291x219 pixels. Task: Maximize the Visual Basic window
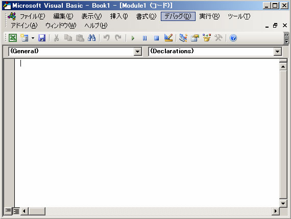[x=275, y=6]
